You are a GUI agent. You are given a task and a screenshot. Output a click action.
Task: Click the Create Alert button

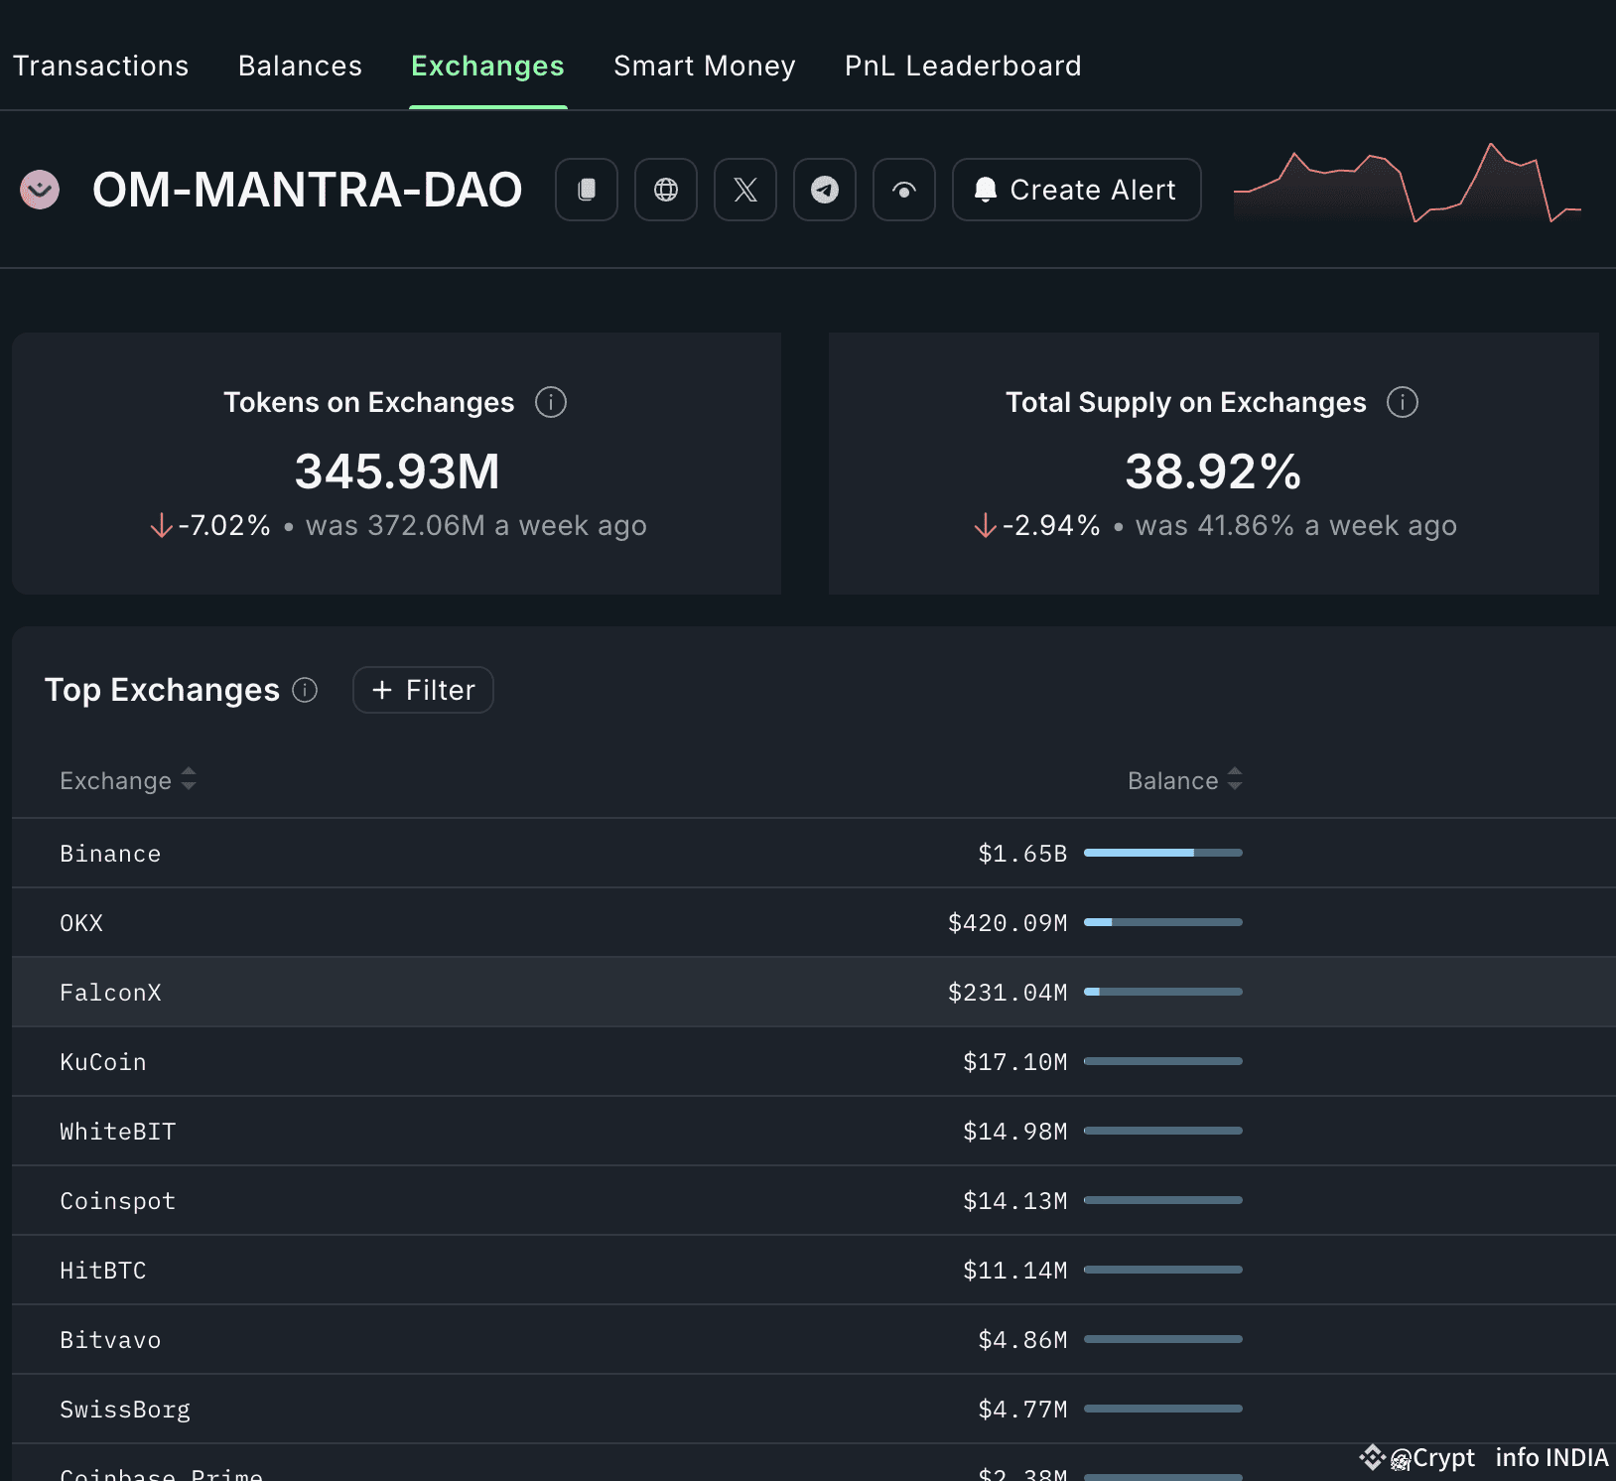coord(1077,190)
